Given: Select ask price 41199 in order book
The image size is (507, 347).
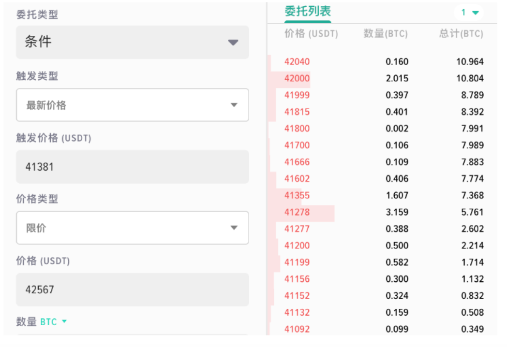Looking at the screenshot, I should (297, 262).
